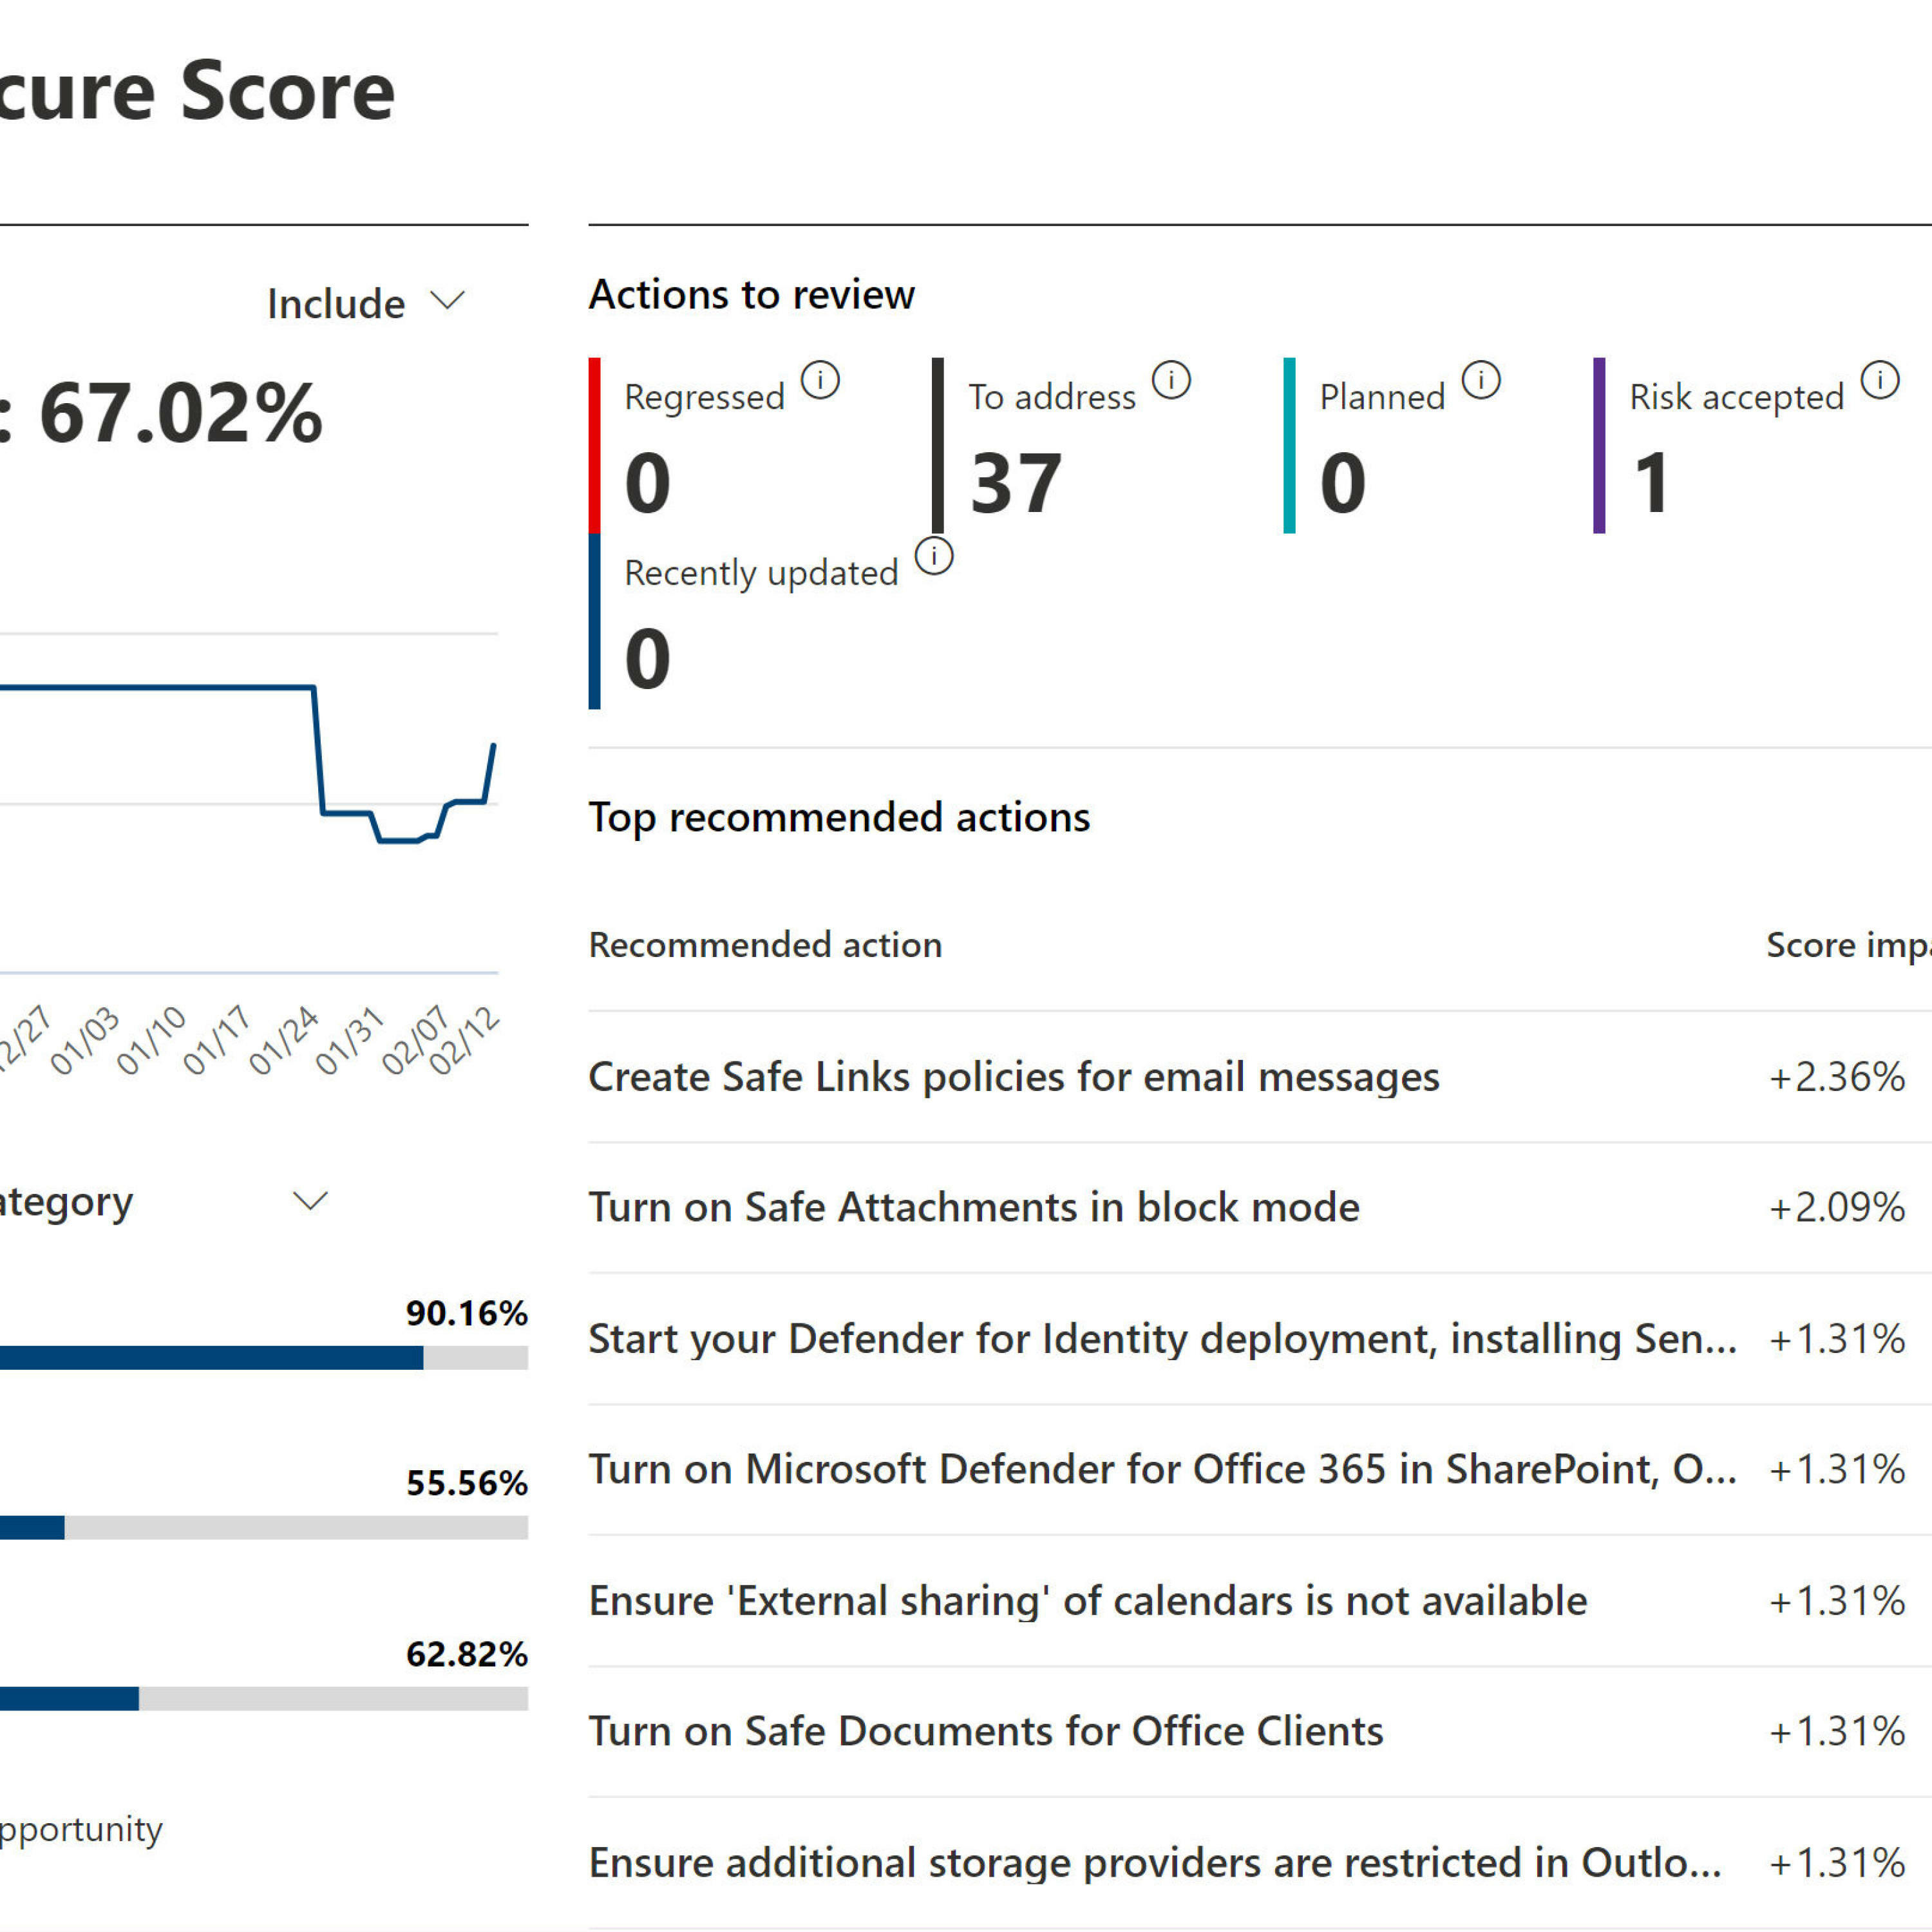The image size is (1932, 1932).
Task: Open Defender for Identity deployment action
Action: pos(1162,1338)
